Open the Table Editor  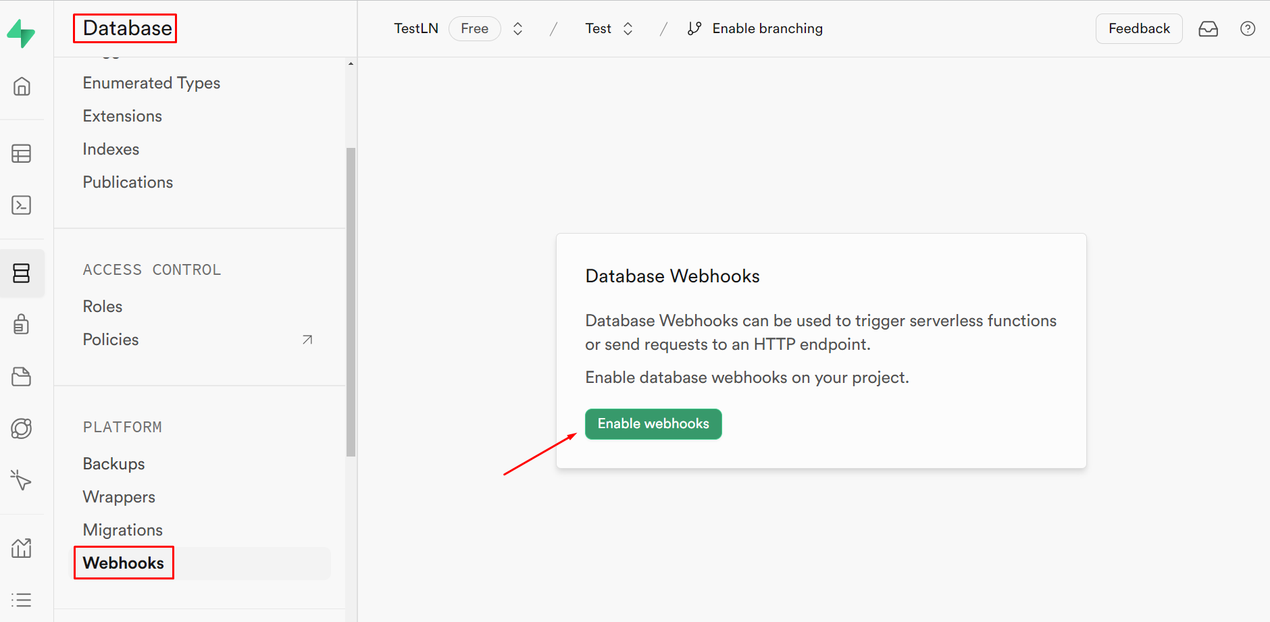[x=22, y=153]
